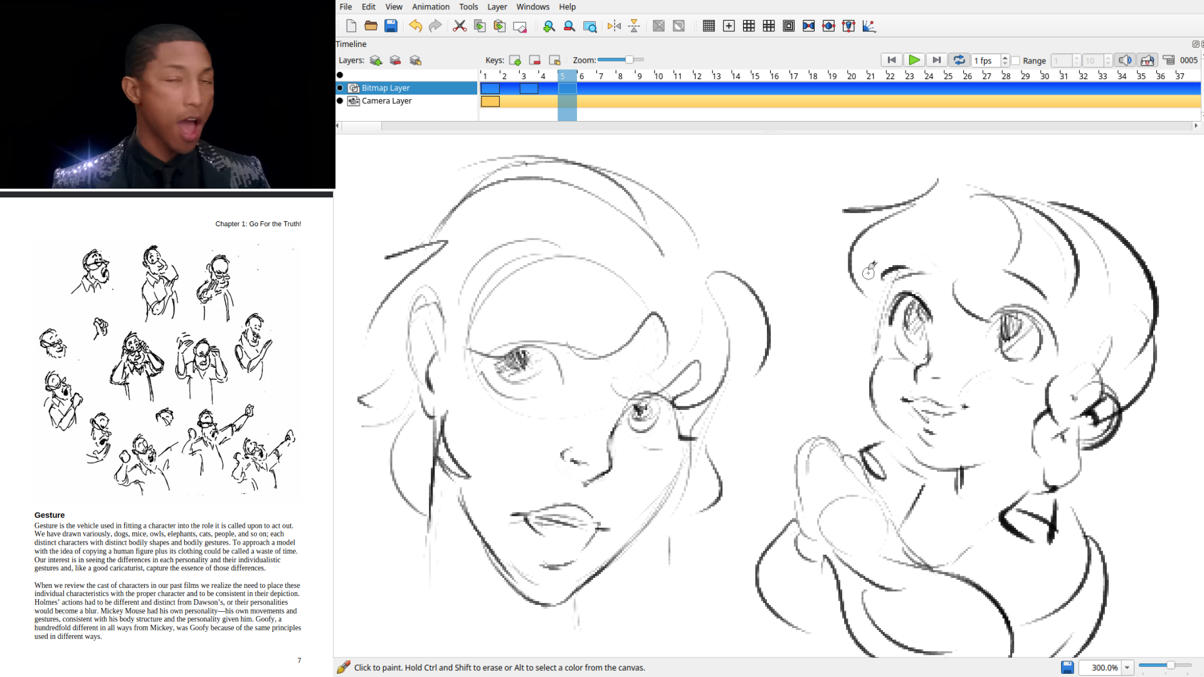Clear the current frame with the eraser-page icon
The height and width of the screenshot is (677, 1204).
click(x=520, y=26)
